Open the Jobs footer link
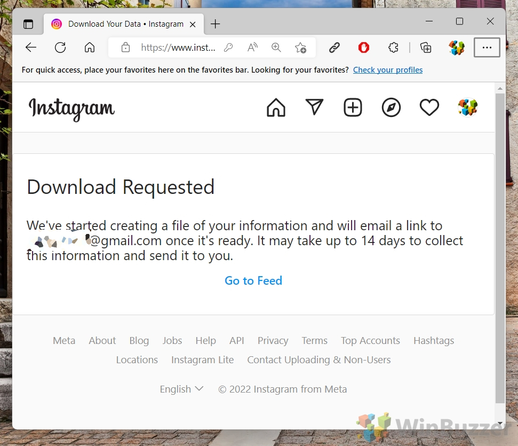Image resolution: width=518 pixels, height=446 pixels. click(x=172, y=340)
